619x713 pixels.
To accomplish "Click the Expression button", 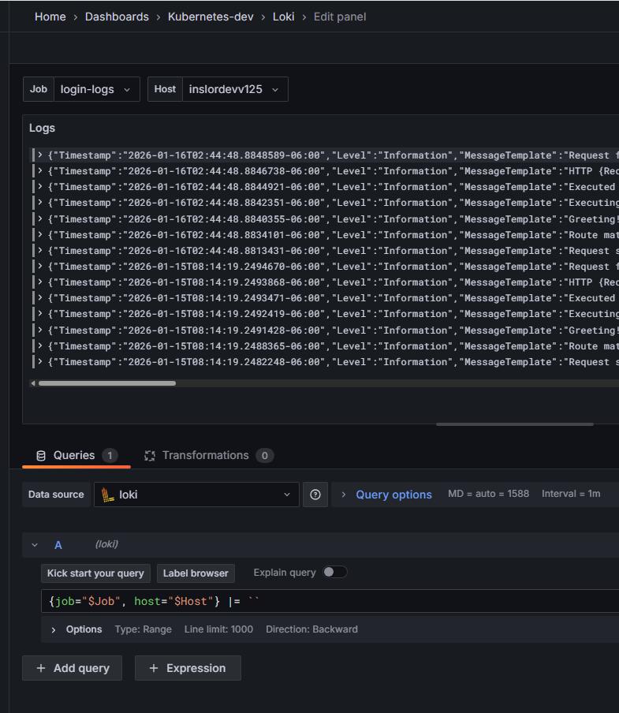I will 188,668.
